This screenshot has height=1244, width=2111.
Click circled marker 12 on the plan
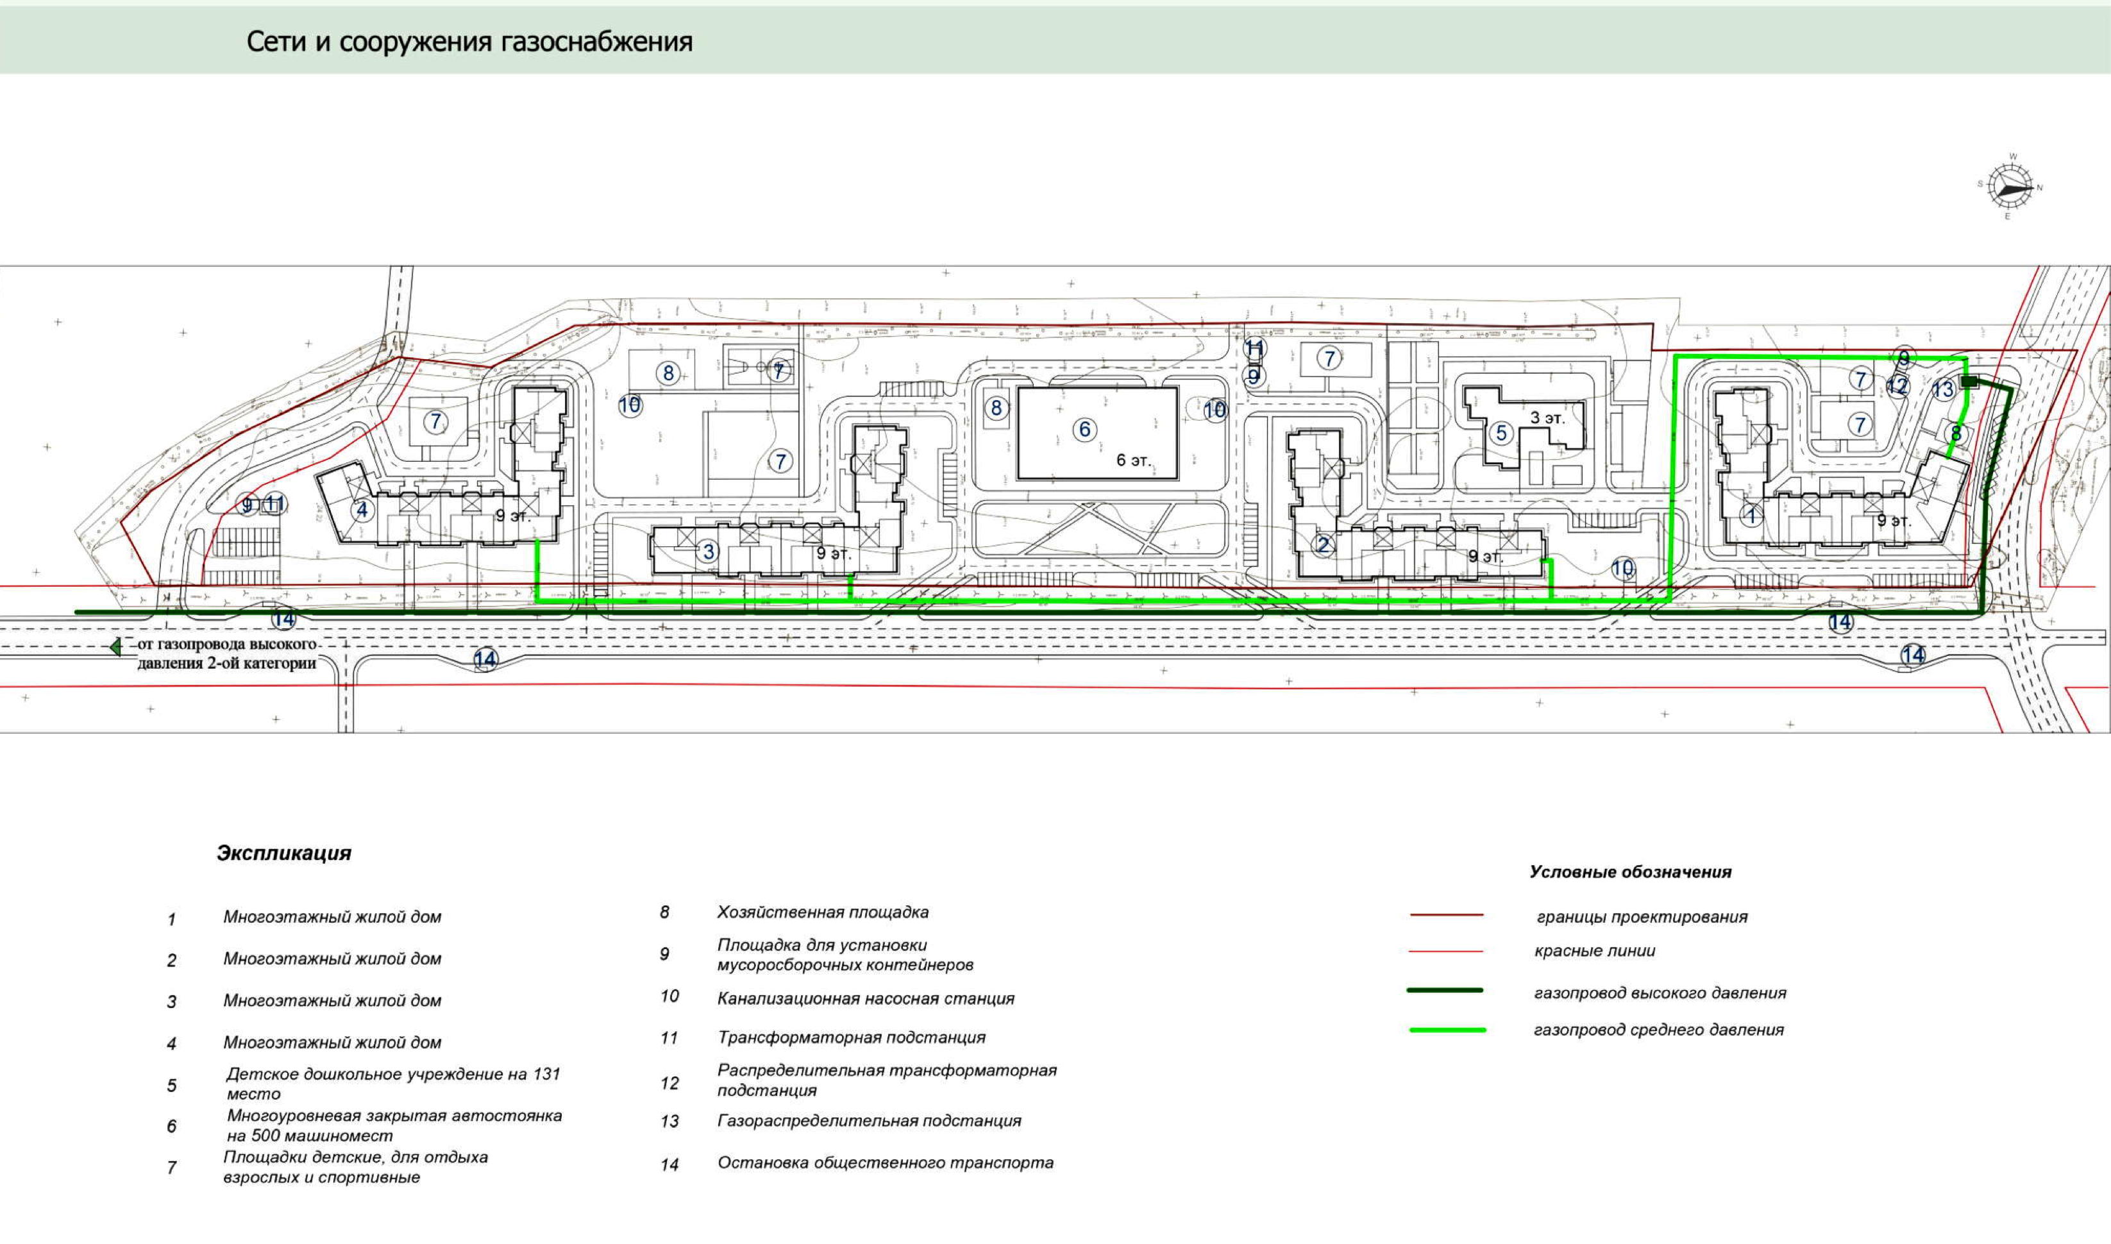[1898, 387]
